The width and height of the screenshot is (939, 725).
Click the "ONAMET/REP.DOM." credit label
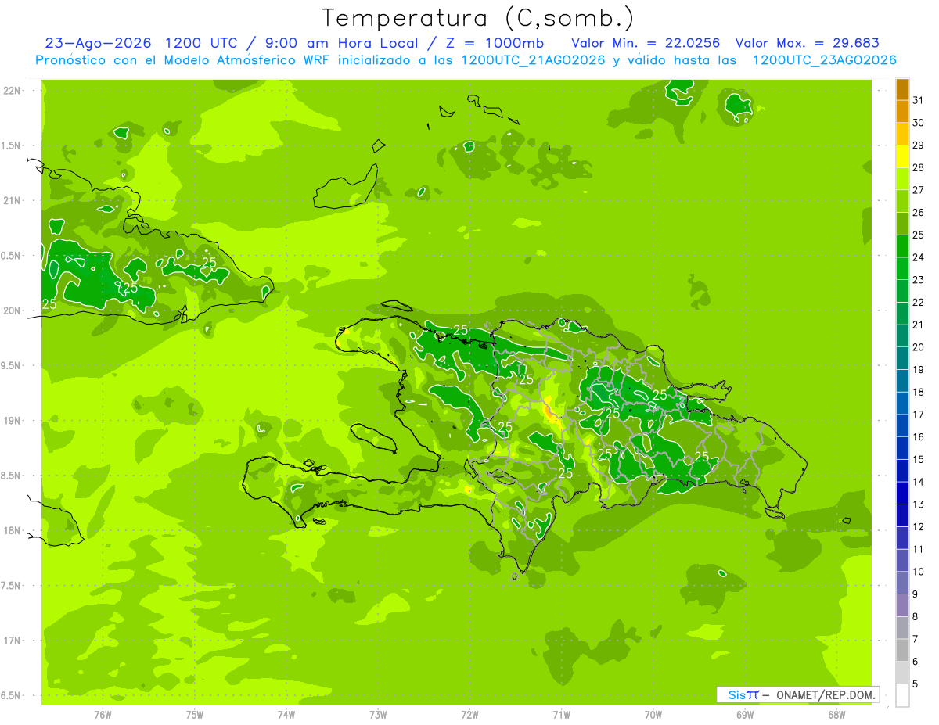825,694
